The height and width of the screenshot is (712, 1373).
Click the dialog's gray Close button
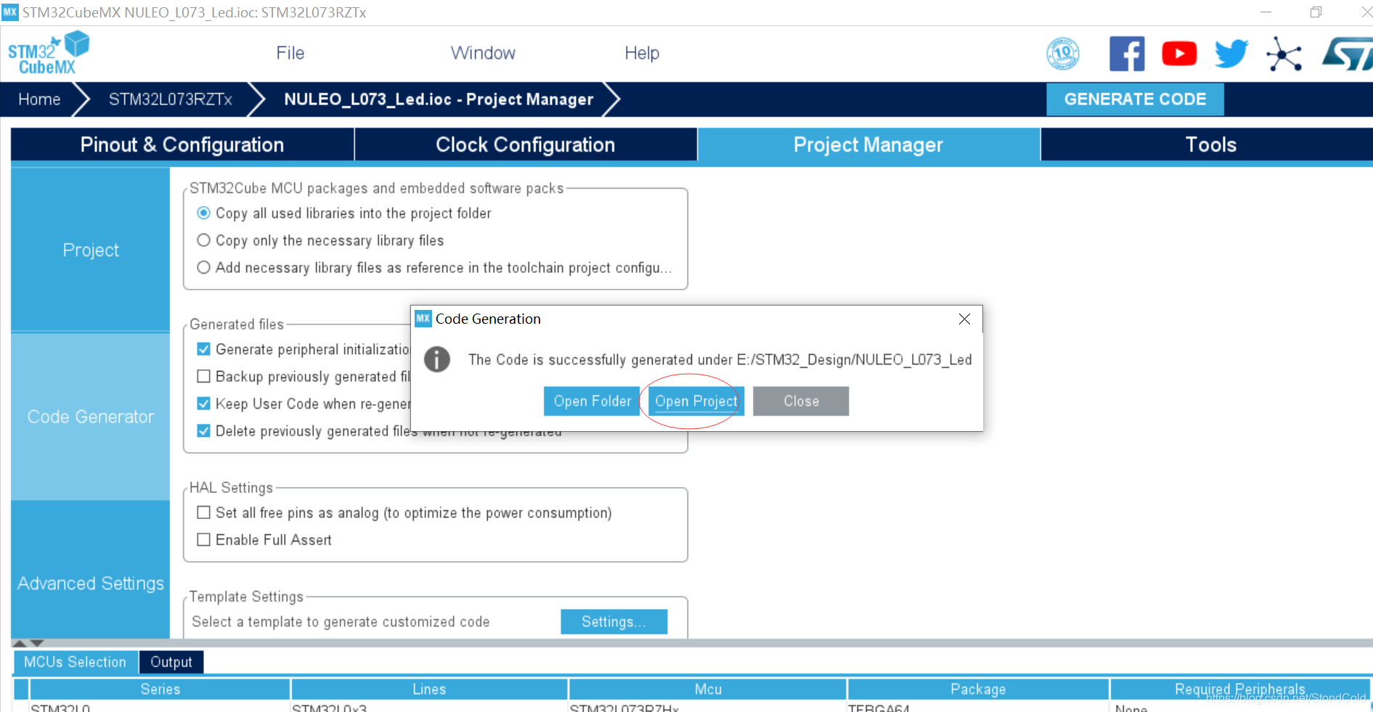point(801,401)
